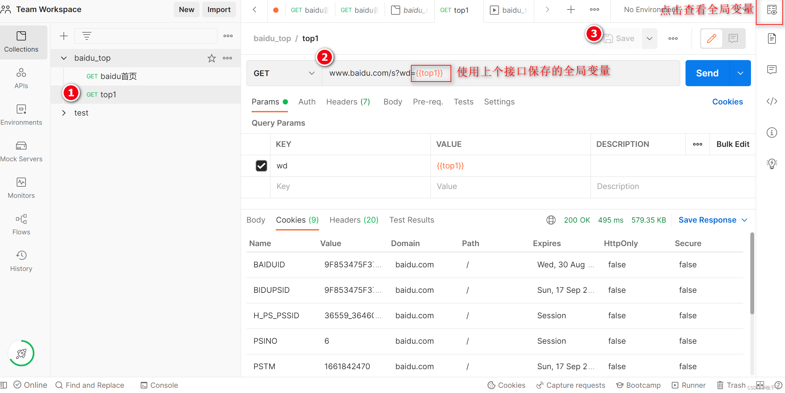
Task: Star the baidu_top collection
Action: point(212,58)
